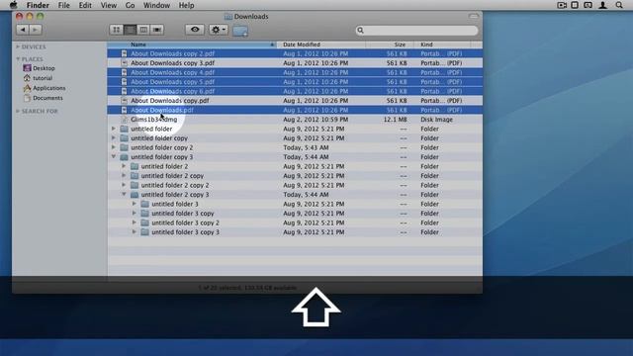Select 'About Downloads copy 6.pdf'
This screenshot has height=356, width=633.
click(295, 91)
